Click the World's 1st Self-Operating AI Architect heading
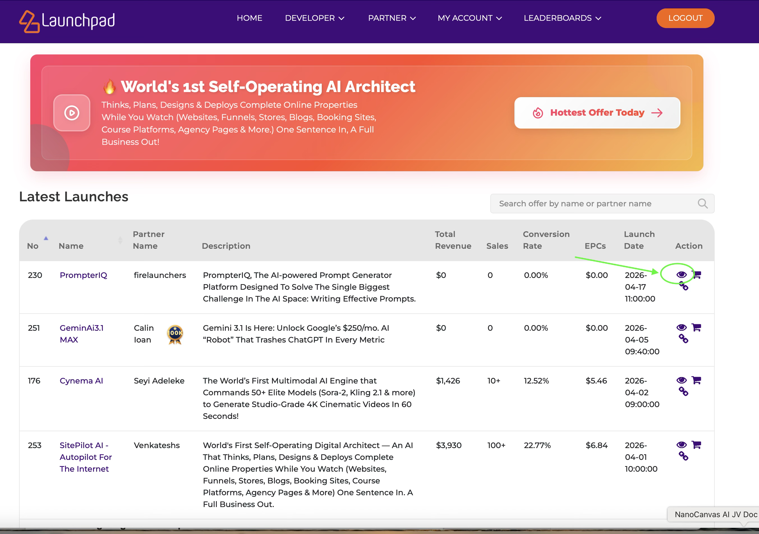759x534 pixels. point(268,87)
